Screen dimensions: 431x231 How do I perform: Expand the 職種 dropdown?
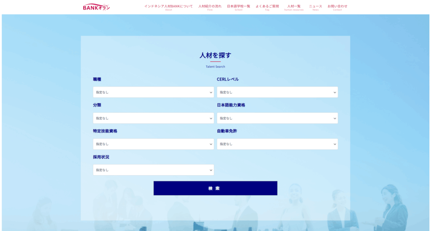[153, 92]
